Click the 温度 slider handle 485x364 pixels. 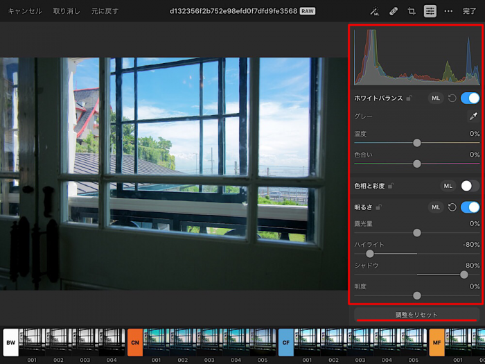[x=417, y=143]
